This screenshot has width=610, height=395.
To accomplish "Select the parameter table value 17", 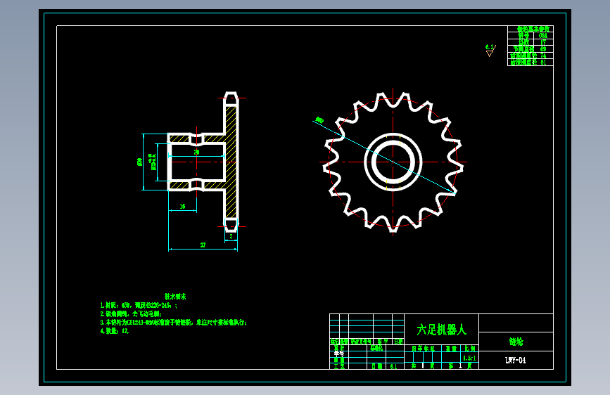I will pyautogui.click(x=543, y=42).
